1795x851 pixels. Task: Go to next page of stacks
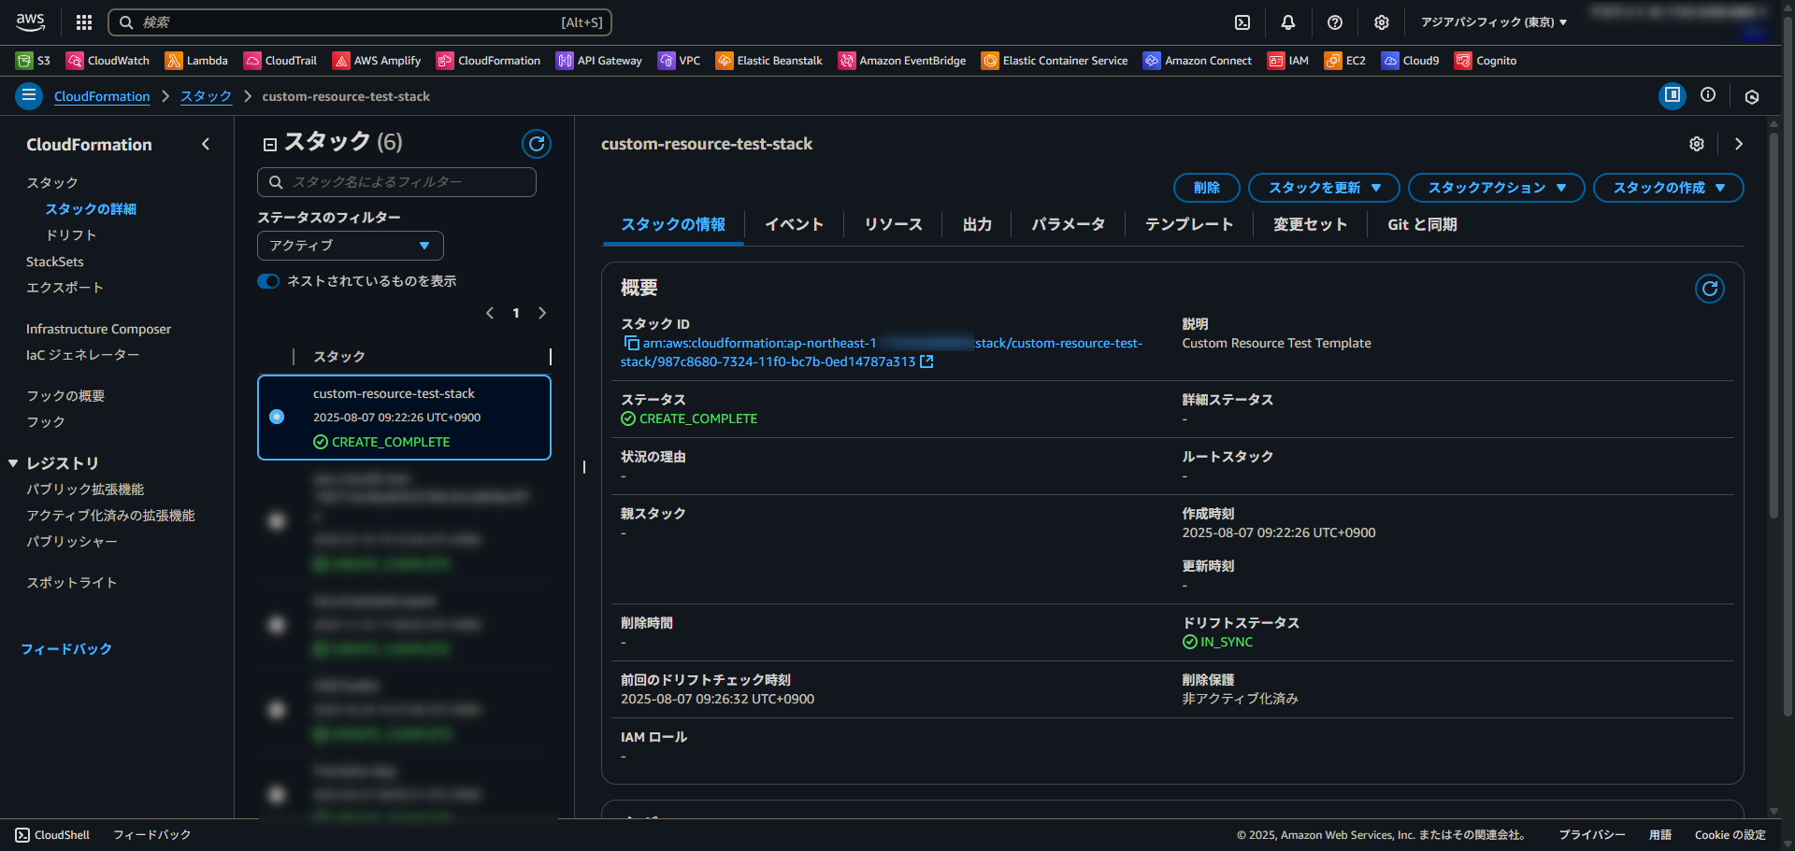click(542, 313)
